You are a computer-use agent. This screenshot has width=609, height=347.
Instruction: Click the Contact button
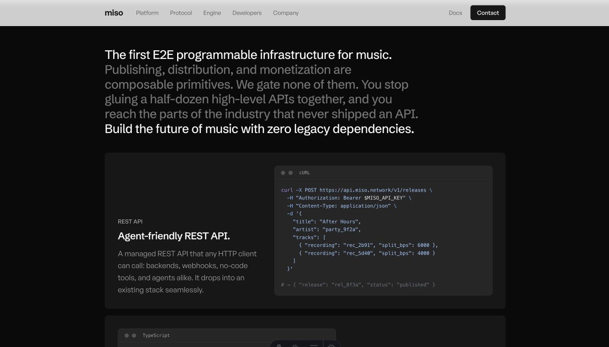pyautogui.click(x=488, y=13)
